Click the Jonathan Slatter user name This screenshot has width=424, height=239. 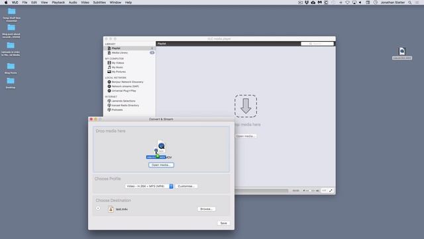coord(393,3)
